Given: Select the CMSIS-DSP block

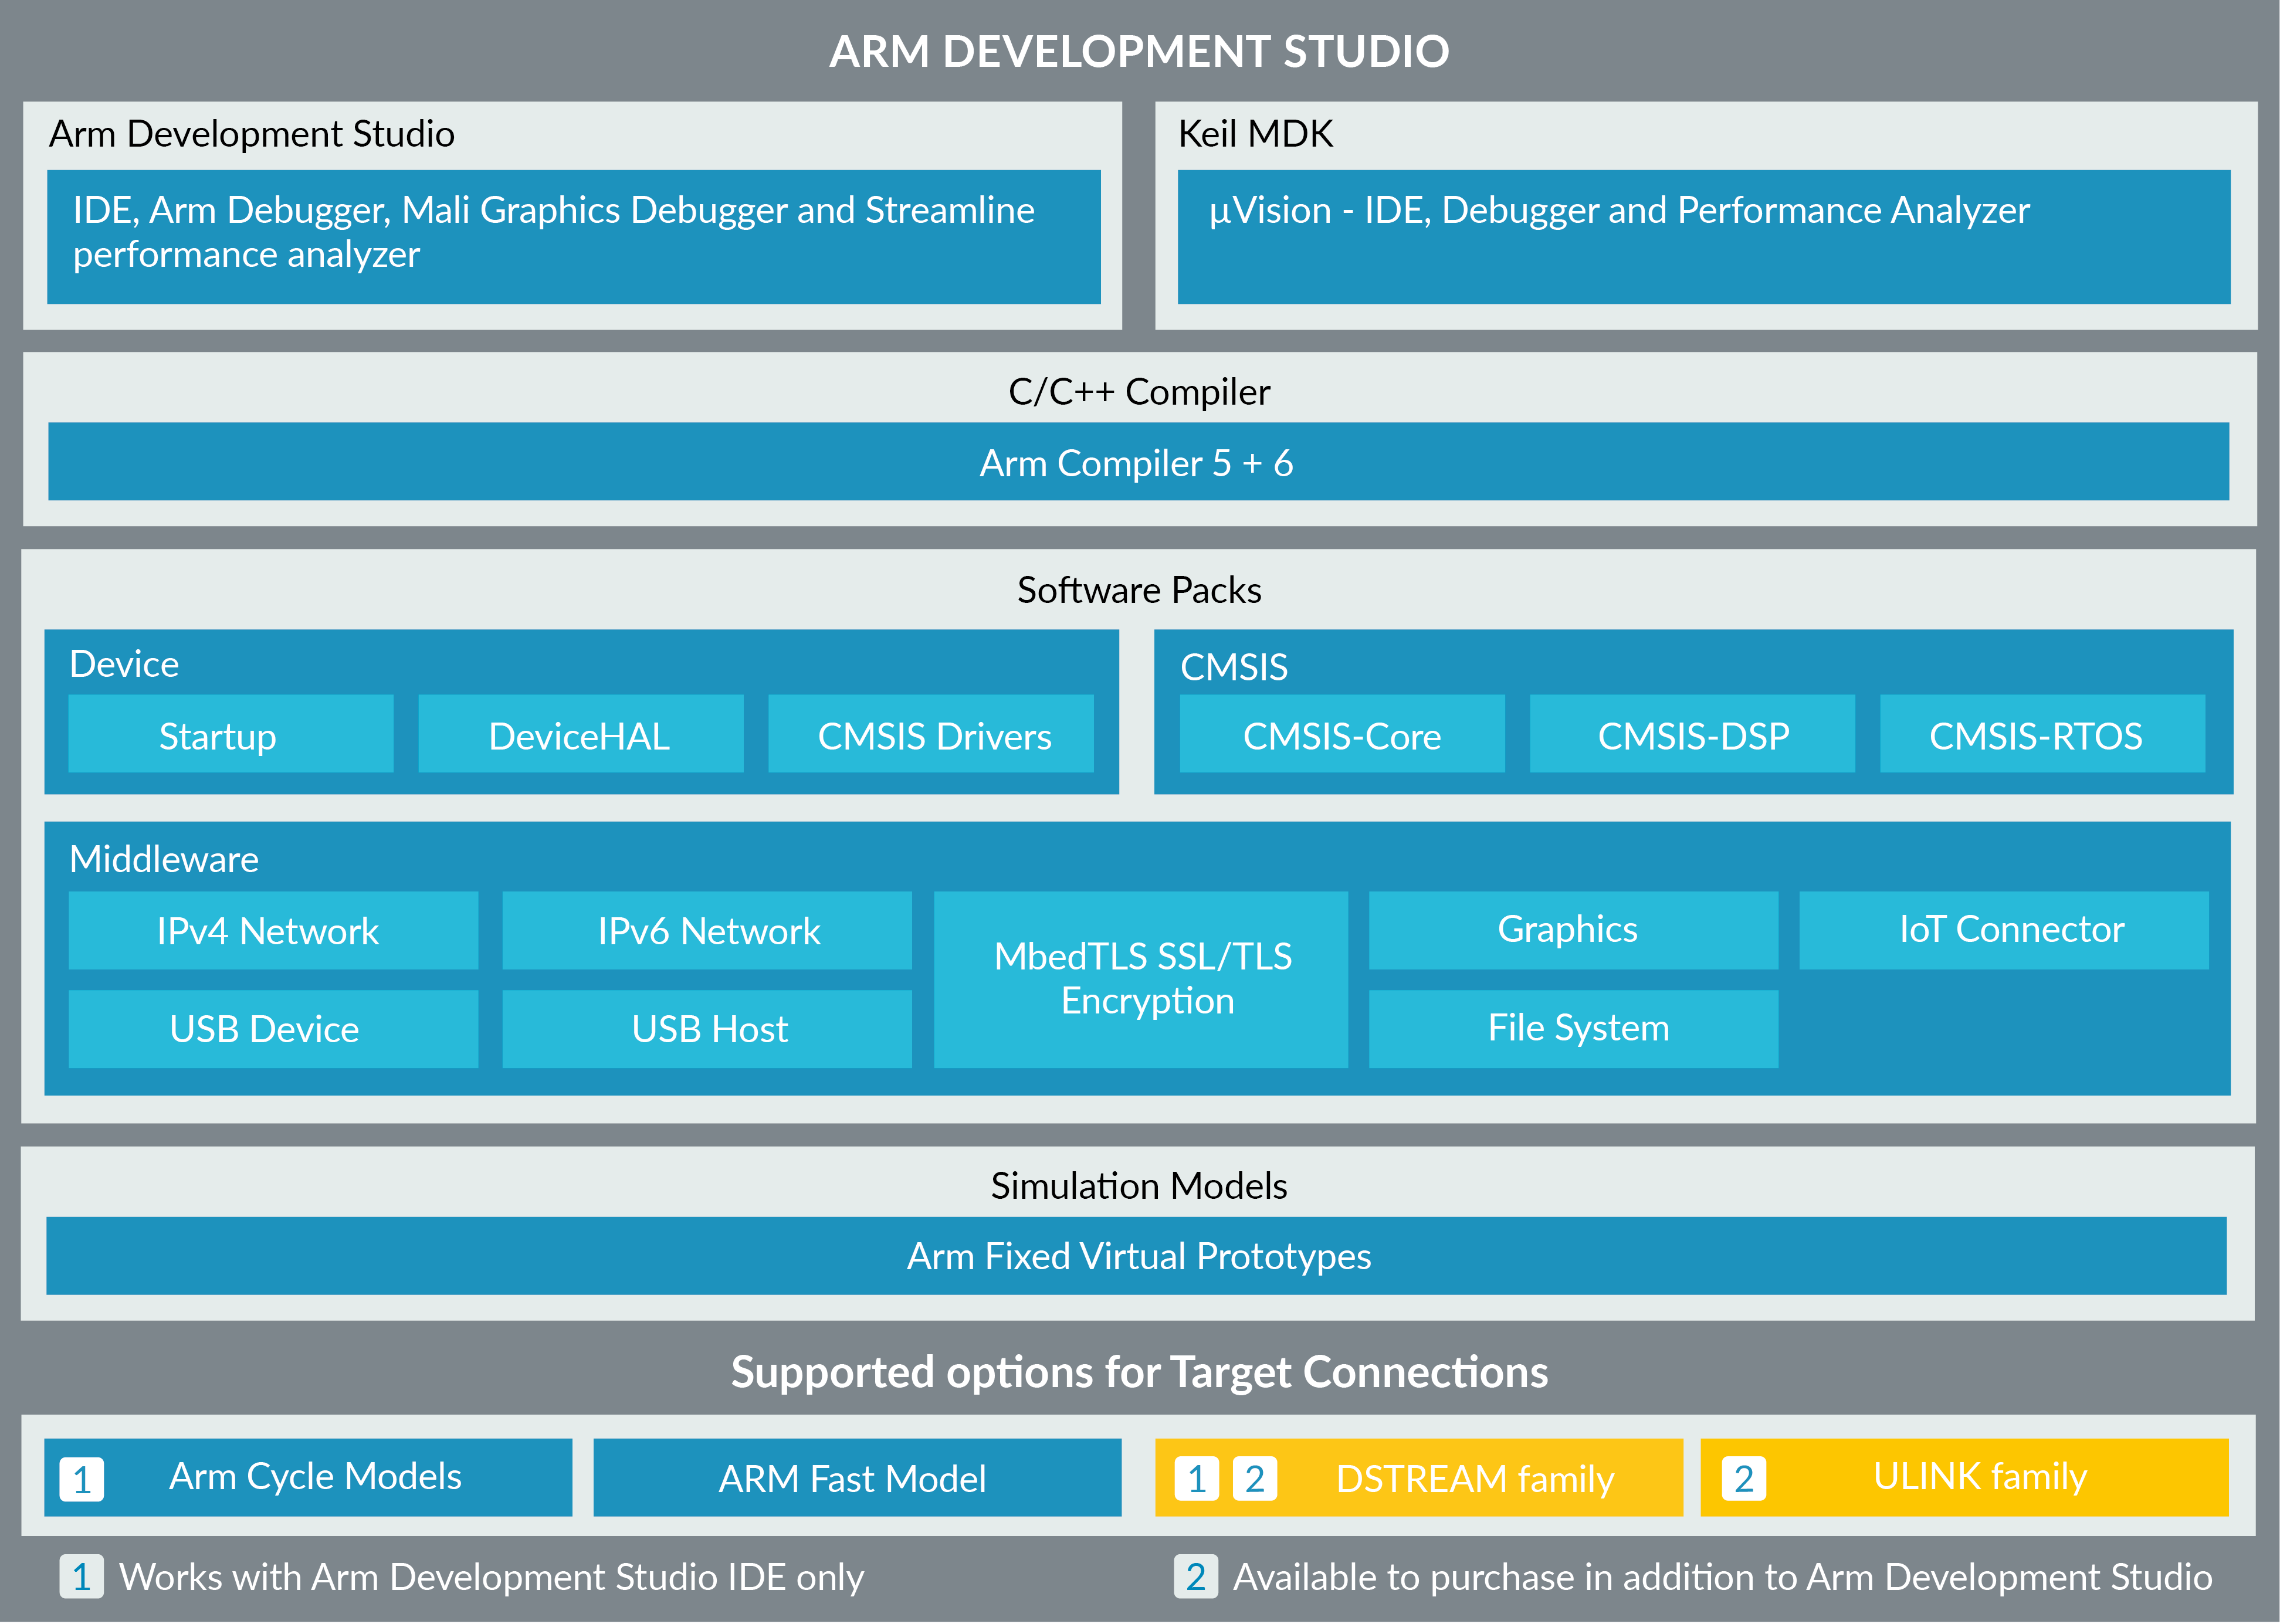Looking at the screenshot, I should [x=1692, y=734].
